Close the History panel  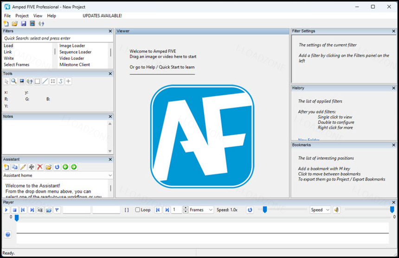tap(393, 88)
